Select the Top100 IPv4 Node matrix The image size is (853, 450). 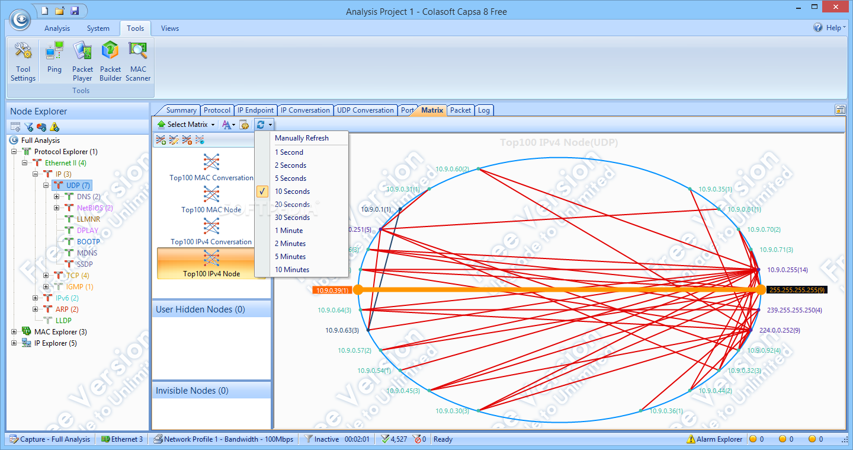tap(211, 263)
